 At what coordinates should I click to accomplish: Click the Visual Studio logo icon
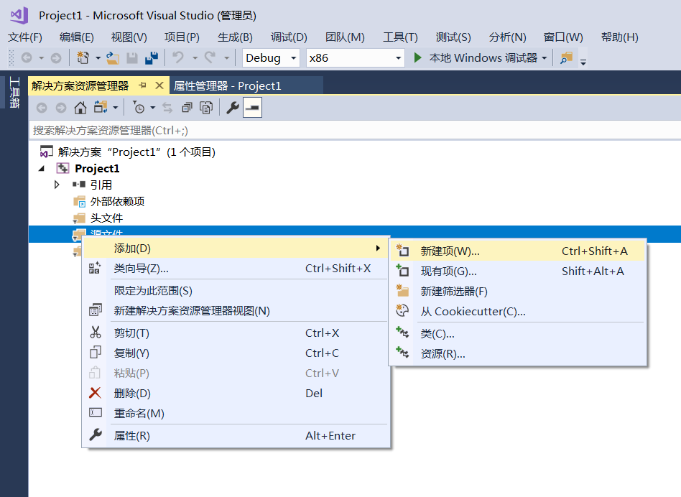(19, 15)
